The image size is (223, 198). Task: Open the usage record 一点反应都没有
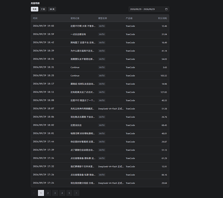78,34
